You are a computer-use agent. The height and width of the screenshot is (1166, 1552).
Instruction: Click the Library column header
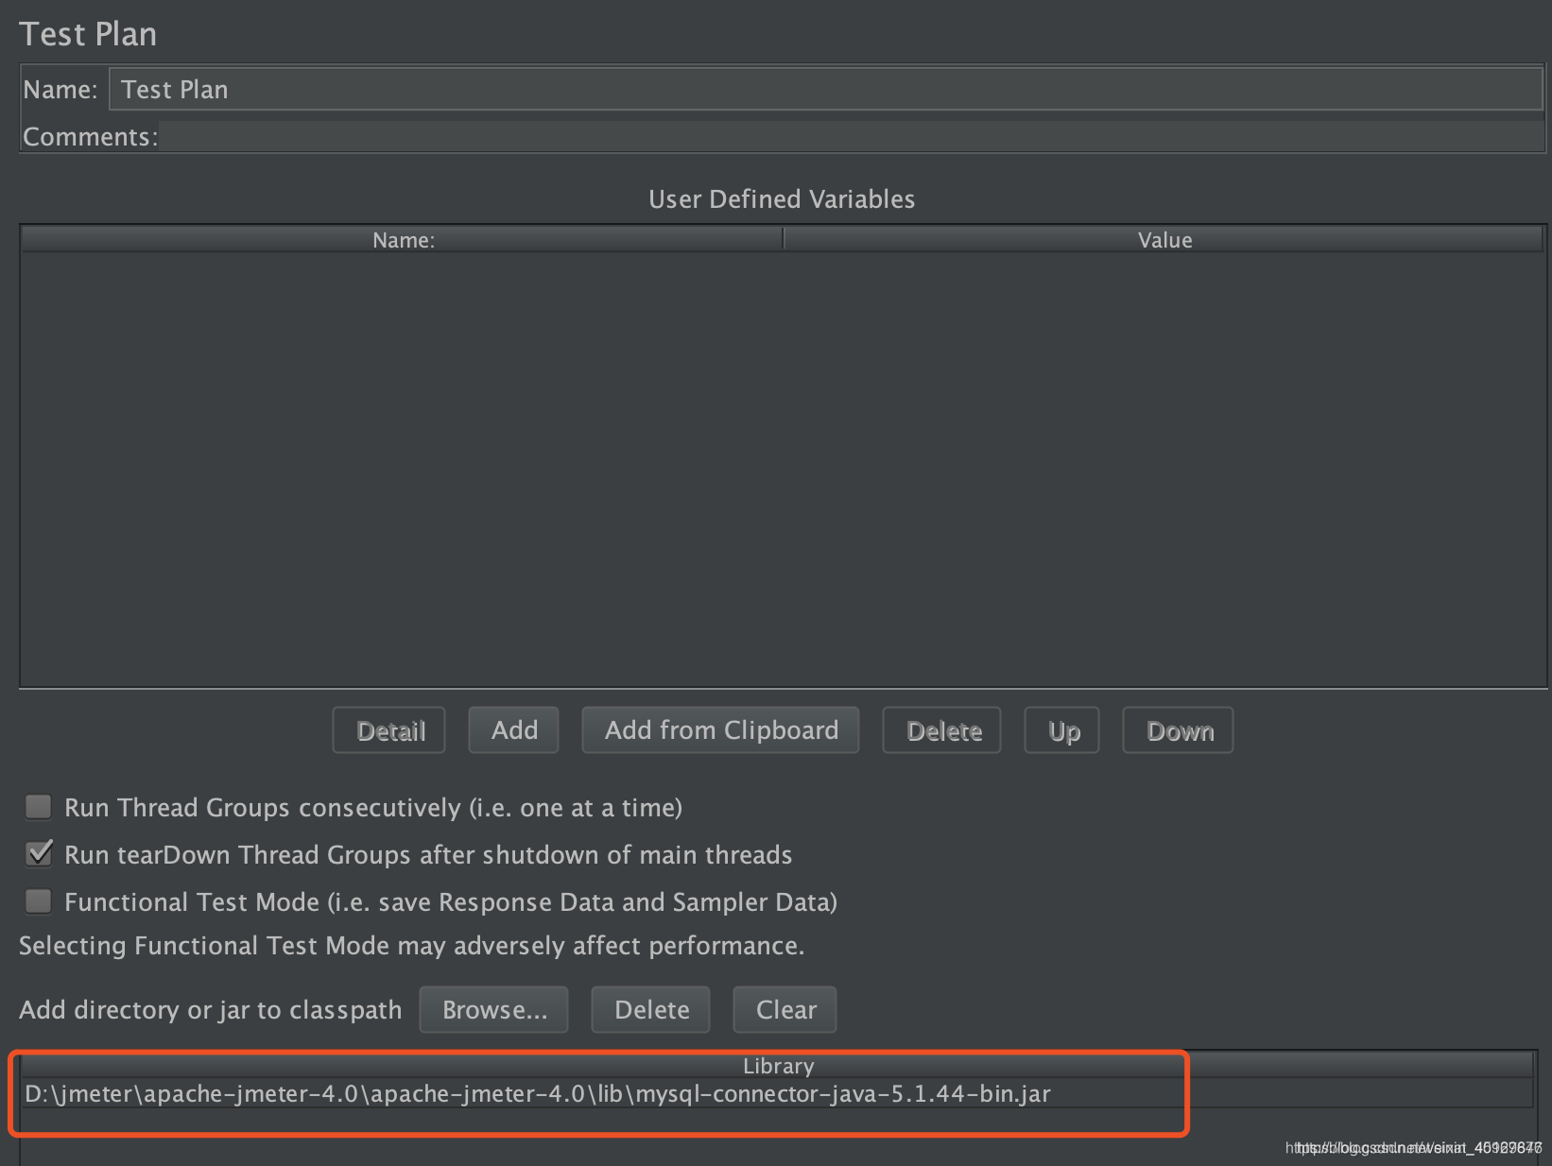pyautogui.click(x=778, y=1066)
